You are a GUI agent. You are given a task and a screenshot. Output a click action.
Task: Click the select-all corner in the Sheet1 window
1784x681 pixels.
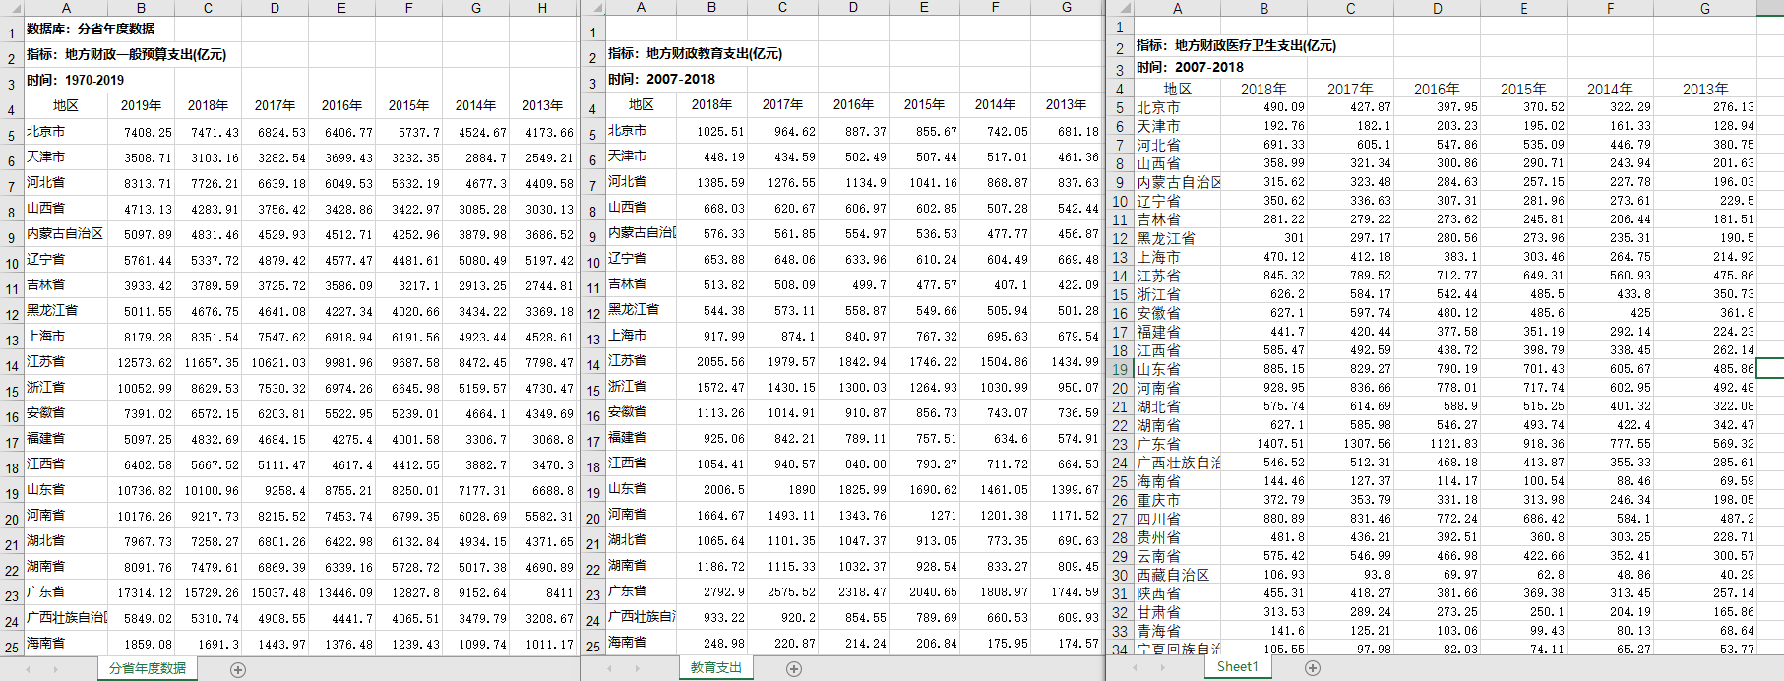1121,8
